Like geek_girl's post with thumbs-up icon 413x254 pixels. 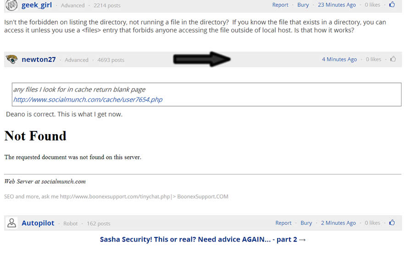392,5
